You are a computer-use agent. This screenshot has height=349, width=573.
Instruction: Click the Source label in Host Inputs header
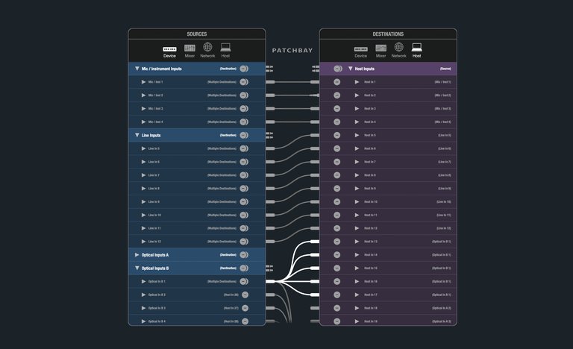pyautogui.click(x=445, y=69)
